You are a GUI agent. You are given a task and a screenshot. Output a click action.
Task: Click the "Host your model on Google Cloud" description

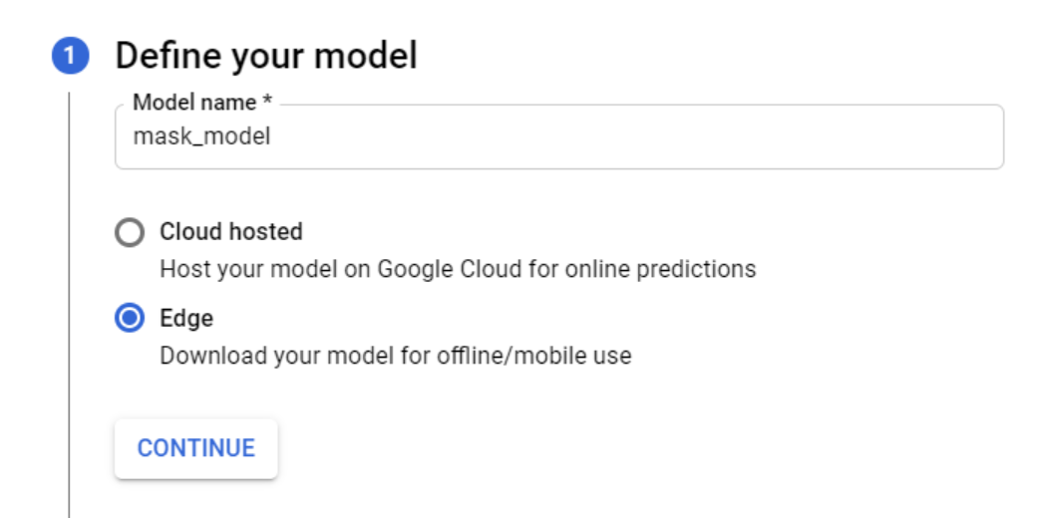pyautogui.click(x=458, y=269)
